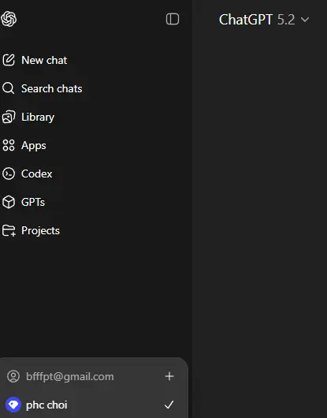Click the New chat pencil icon
The height and width of the screenshot is (418, 327).
tap(9, 60)
